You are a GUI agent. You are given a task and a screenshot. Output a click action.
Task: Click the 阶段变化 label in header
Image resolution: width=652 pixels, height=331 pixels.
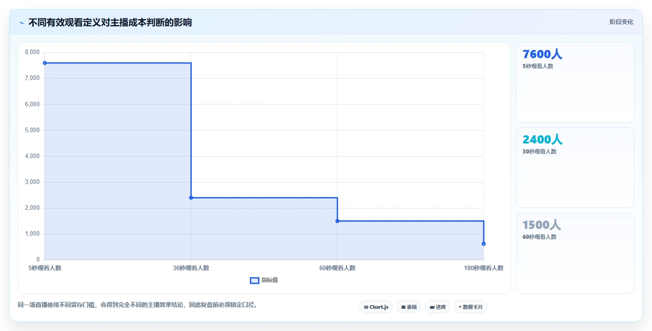(x=621, y=22)
